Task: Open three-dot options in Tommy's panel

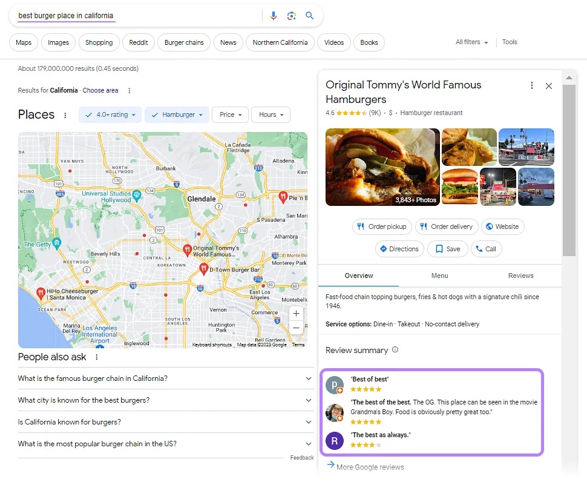Action: pos(531,86)
